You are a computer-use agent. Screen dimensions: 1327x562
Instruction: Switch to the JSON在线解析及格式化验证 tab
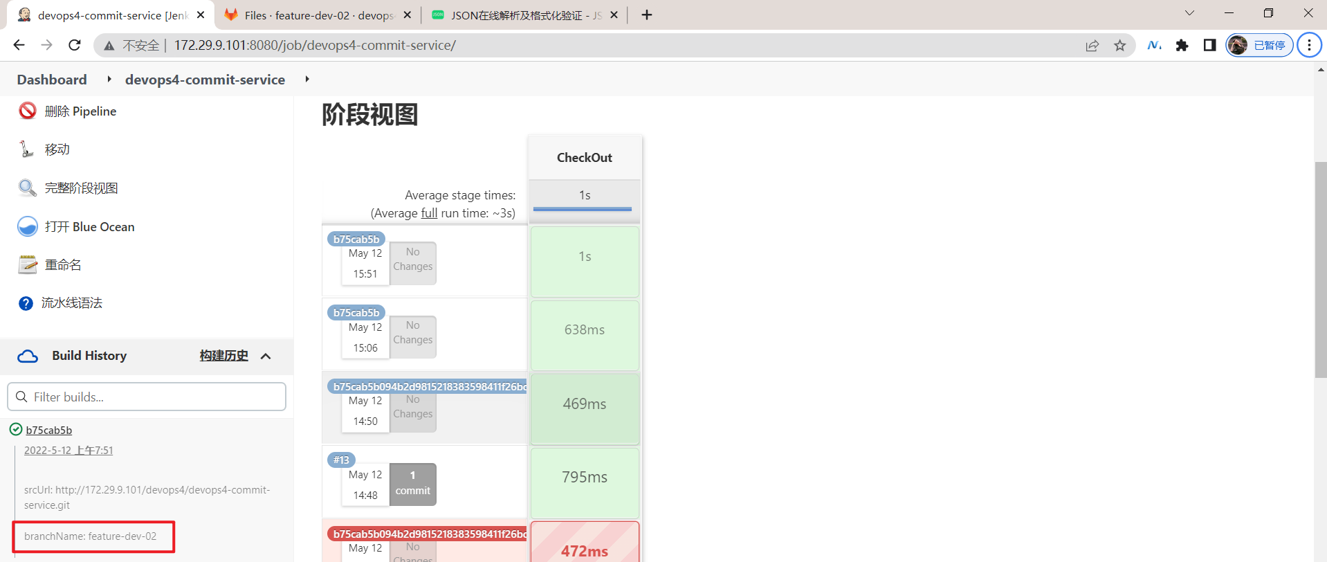tap(524, 15)
